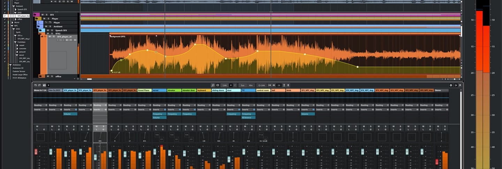Viewport: 502px width, 169px height.
Task: Open the Link dropdown arrow
Action: tap(231, 85)
